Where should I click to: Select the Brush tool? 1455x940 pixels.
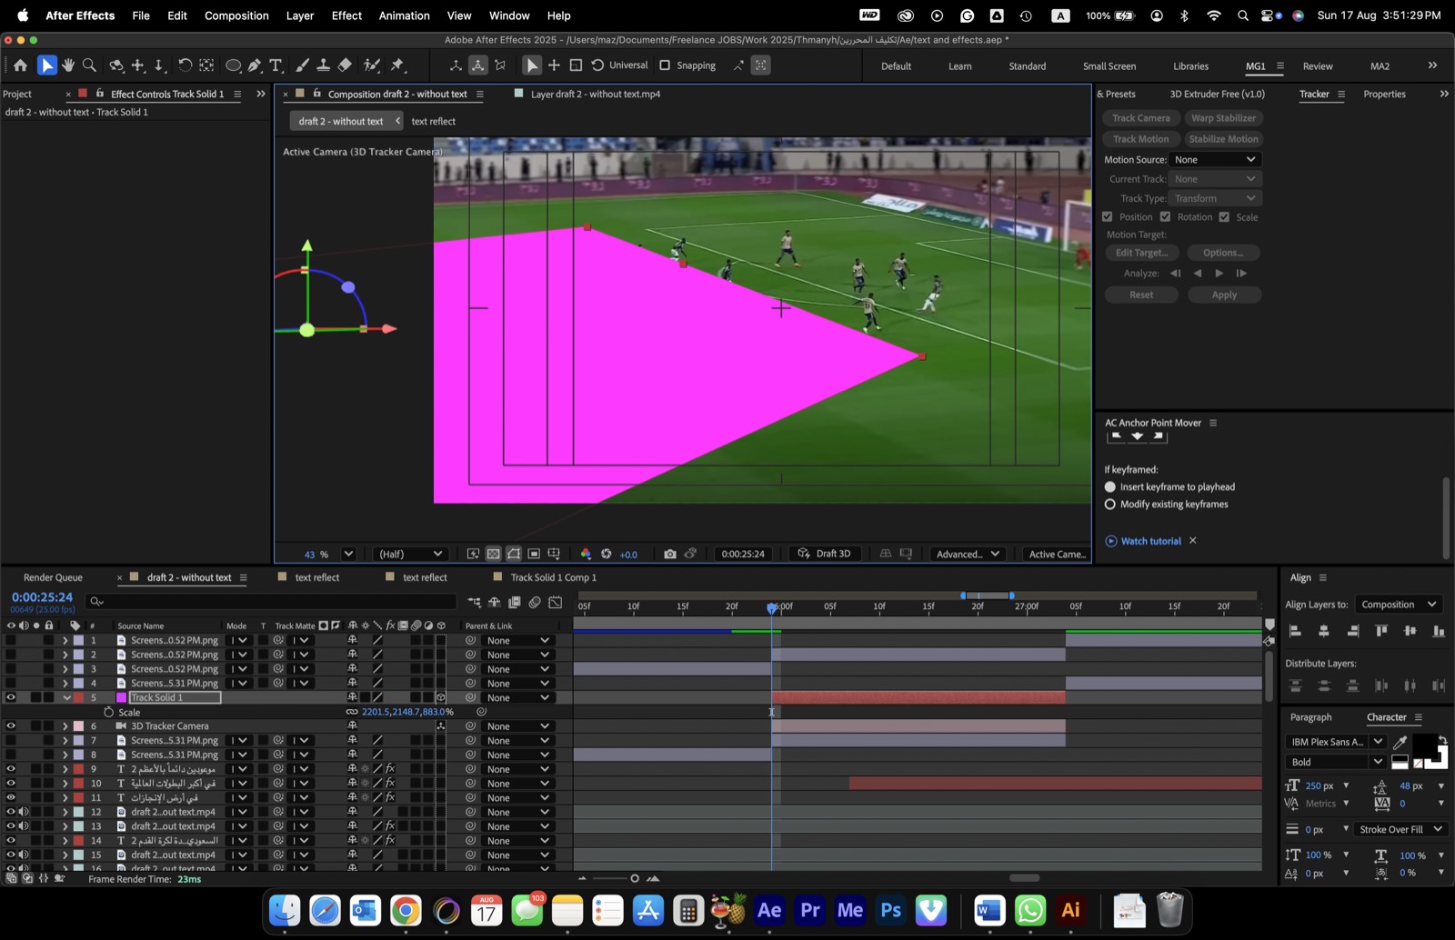tap(303, 65)
